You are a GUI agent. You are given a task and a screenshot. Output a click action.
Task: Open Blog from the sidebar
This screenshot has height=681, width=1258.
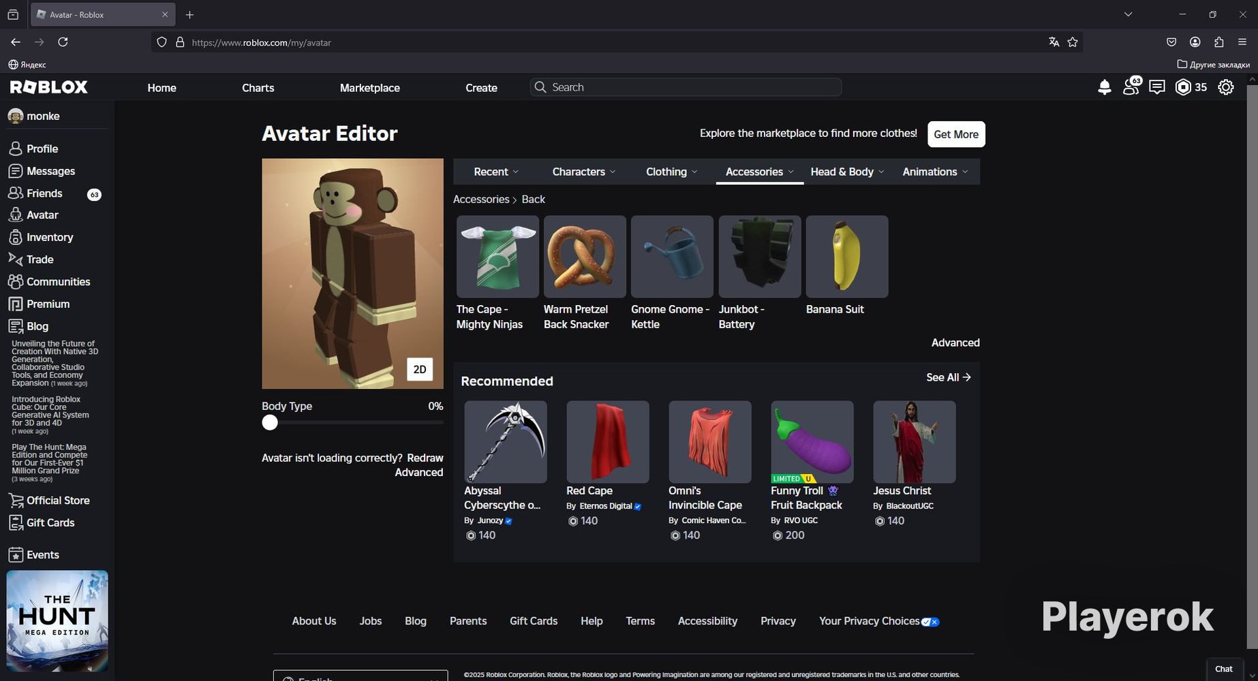point(37,326)
